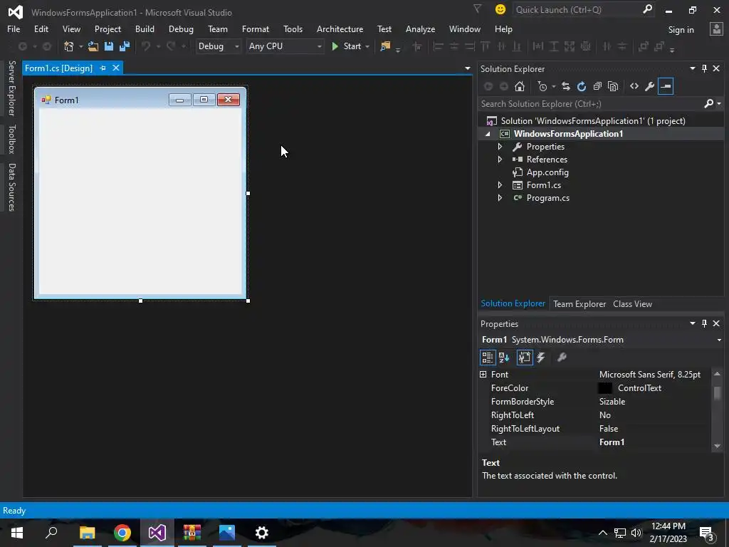The height and width of the screenshot is (547, 729).
Task: Expand the Font property plus sign
Action: 483,375
